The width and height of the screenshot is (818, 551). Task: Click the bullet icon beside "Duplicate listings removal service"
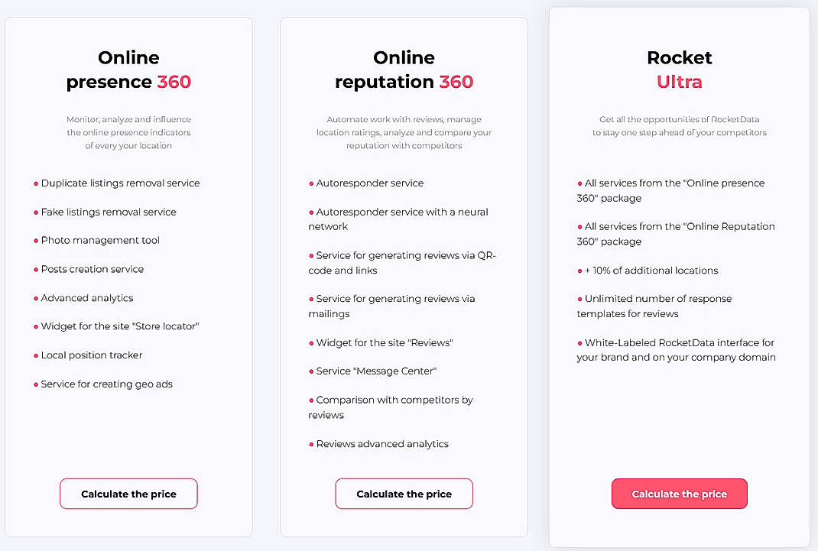pyautogui.click(x=34, y=183)
